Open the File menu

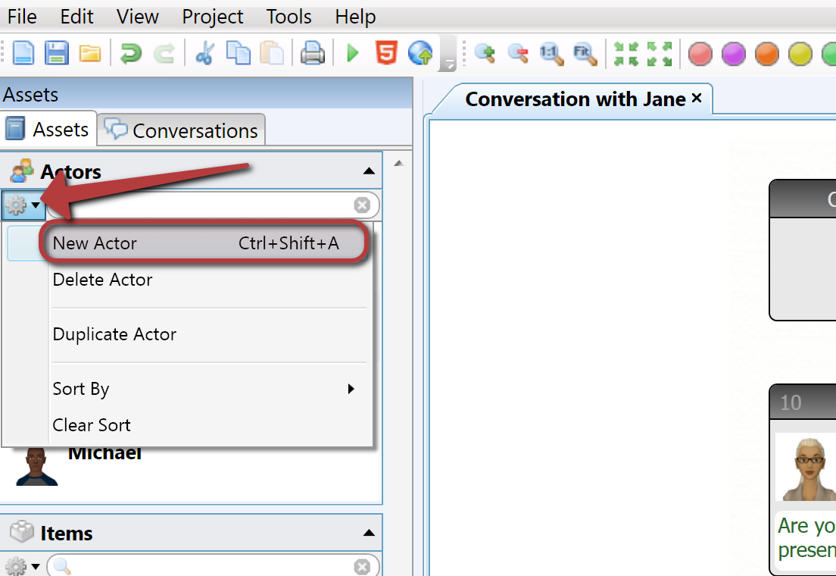[x=22, y=17]
